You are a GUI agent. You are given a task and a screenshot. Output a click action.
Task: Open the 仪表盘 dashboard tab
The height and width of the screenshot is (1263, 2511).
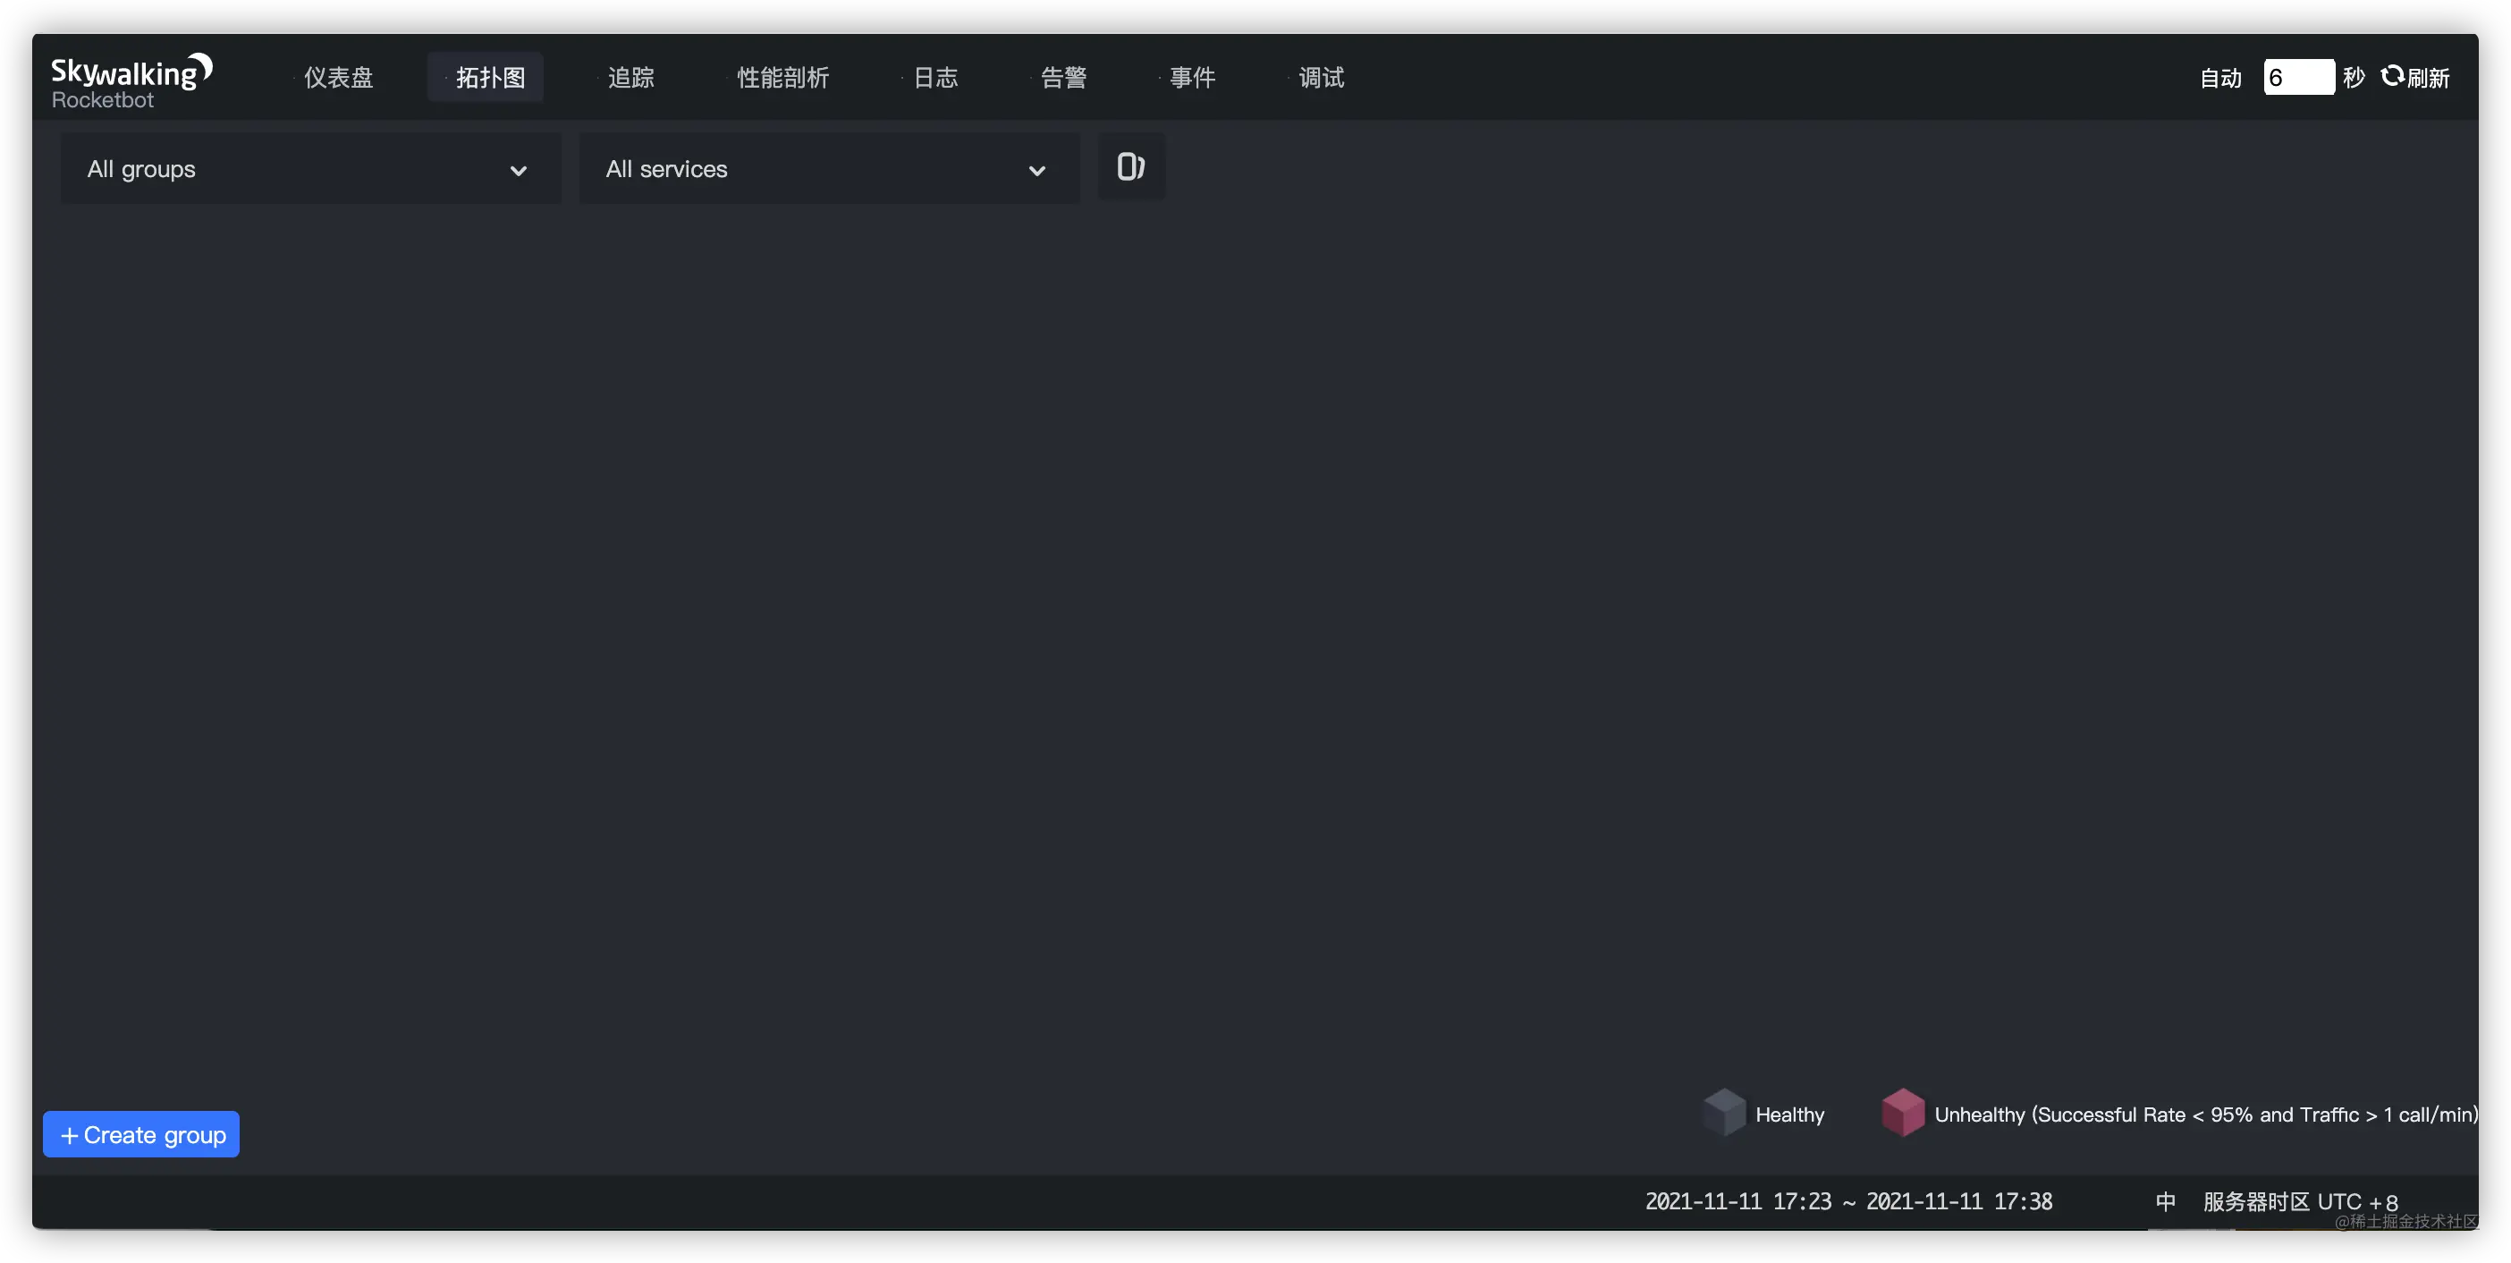336,78
